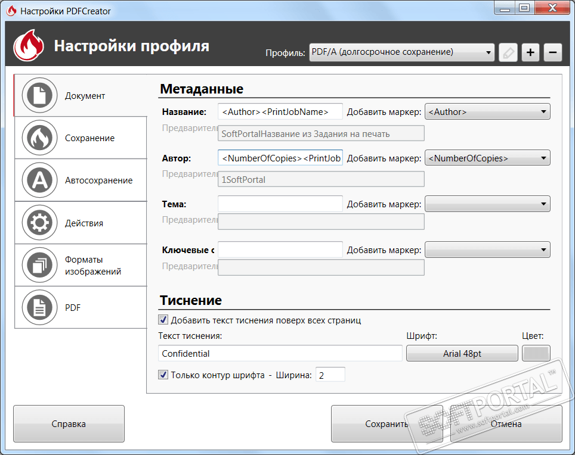Image resolution: width=575 pixels, height=455 pixels.
Task: Open the Сохранение flame icon
Action: click(39, 138)
